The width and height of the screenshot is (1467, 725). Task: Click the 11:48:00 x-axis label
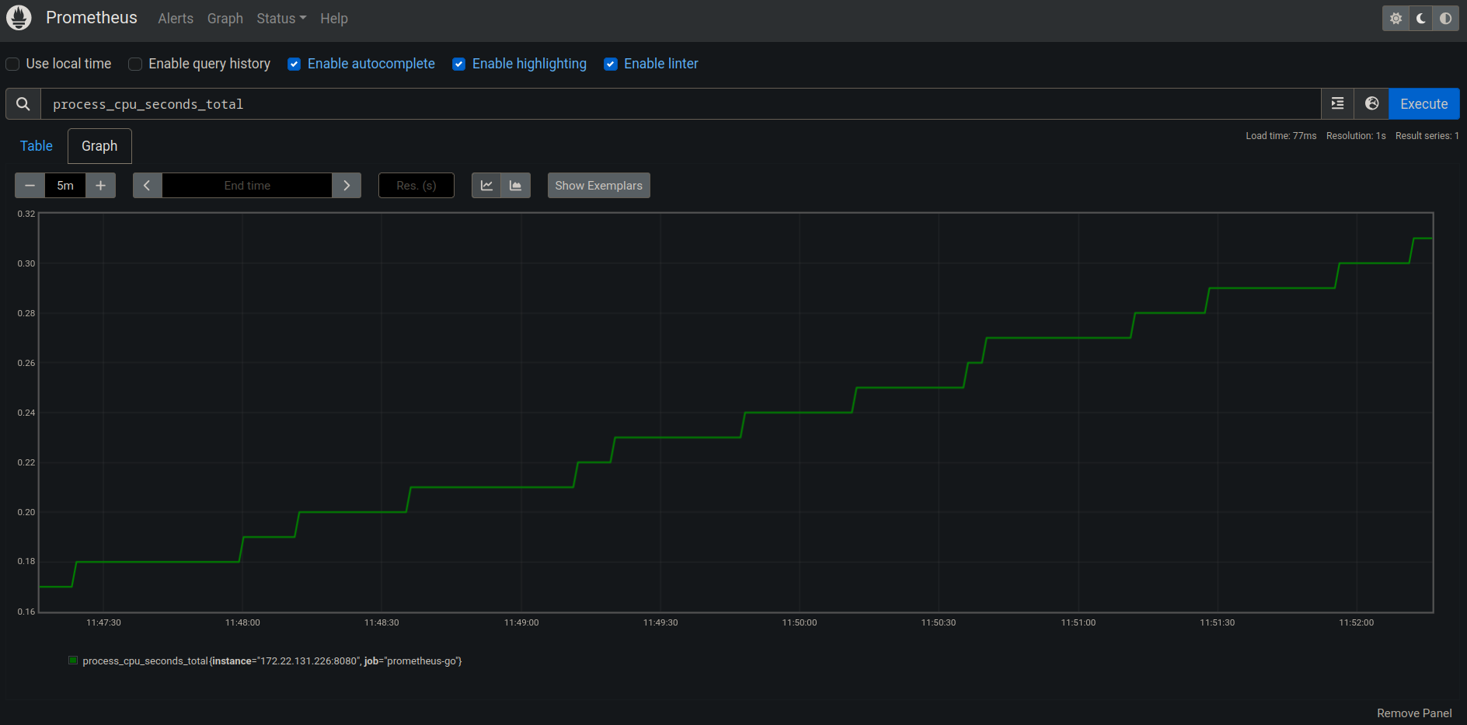click(242, 622)
